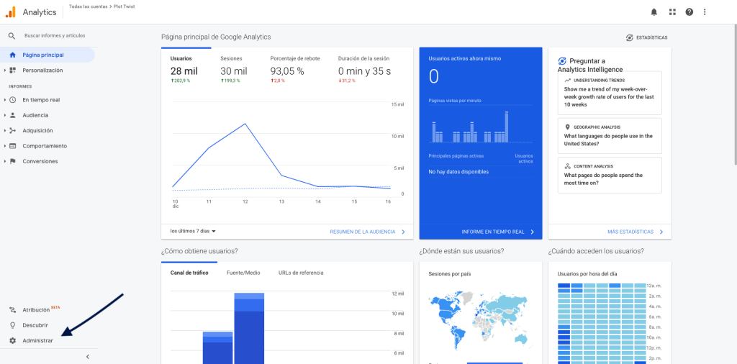Open the Google apps grid icon
The image size is (737, 364).
click(x=672, y=12)
